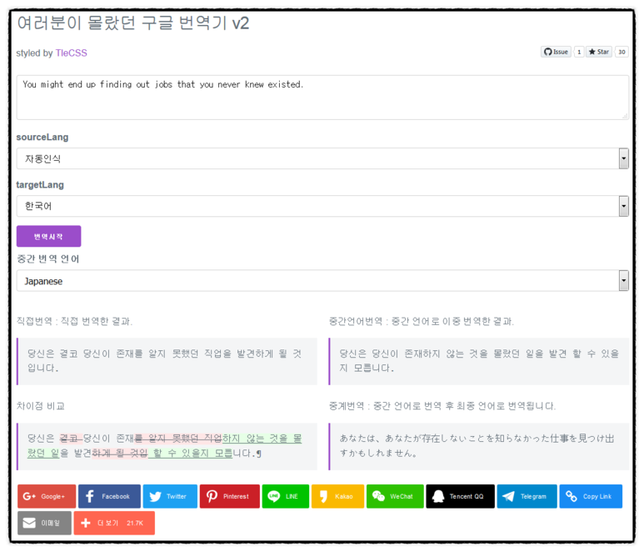Click the LINE share button
The image size is (644, 552).
click(x=284, y=496)
